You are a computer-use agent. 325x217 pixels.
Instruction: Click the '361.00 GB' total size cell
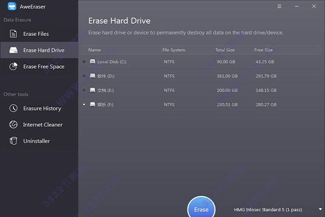click(x=227, y=76)
